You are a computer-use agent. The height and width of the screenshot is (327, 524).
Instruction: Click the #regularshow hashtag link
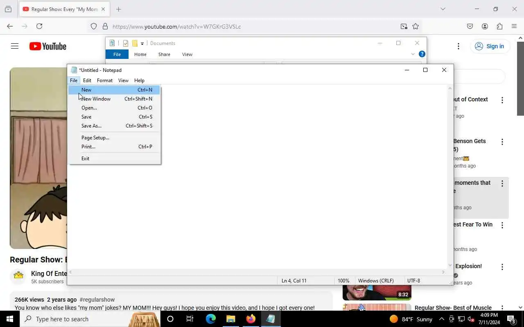tap(97, 300)
